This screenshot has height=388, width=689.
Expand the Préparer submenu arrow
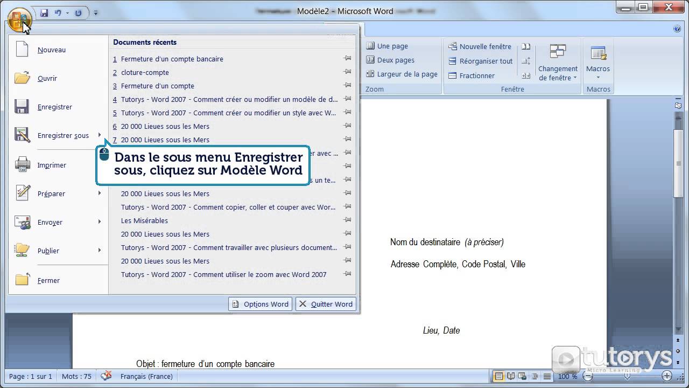100,193
